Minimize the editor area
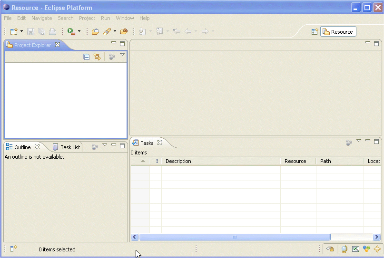Image resolution: width=384 pixels, height=258 pixels. tap(368, 43)
